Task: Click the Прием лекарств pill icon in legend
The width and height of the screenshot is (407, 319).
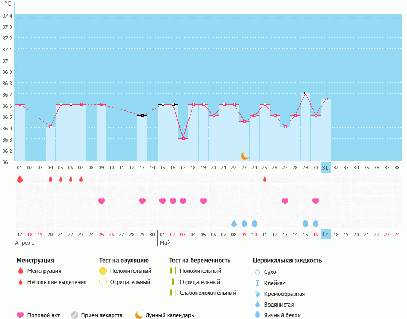Action: coord(75,315)
